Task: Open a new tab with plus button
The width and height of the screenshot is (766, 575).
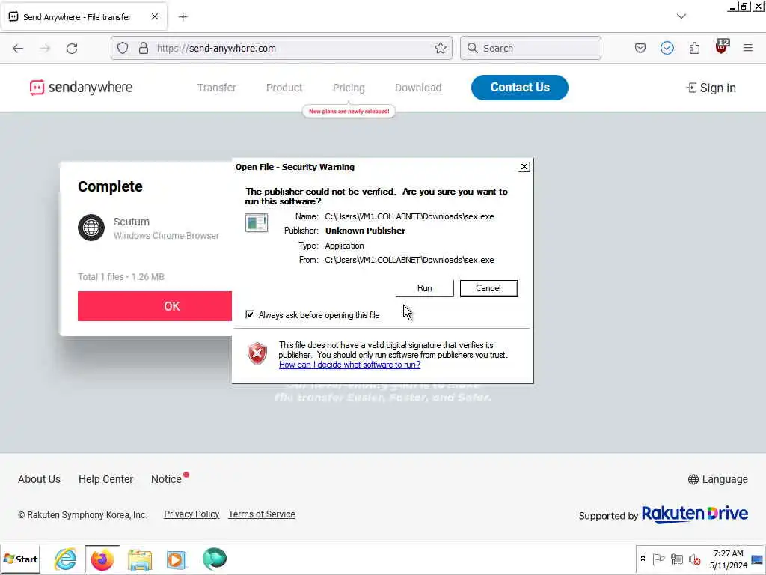Action: pyautogui.click(x=183, y=17)
